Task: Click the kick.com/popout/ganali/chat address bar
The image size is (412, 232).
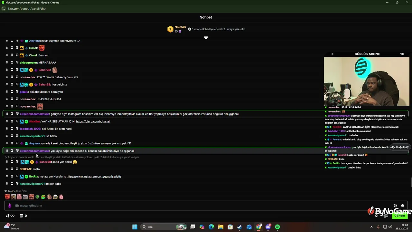Action: pyautogui.click(x=27, y=9)
